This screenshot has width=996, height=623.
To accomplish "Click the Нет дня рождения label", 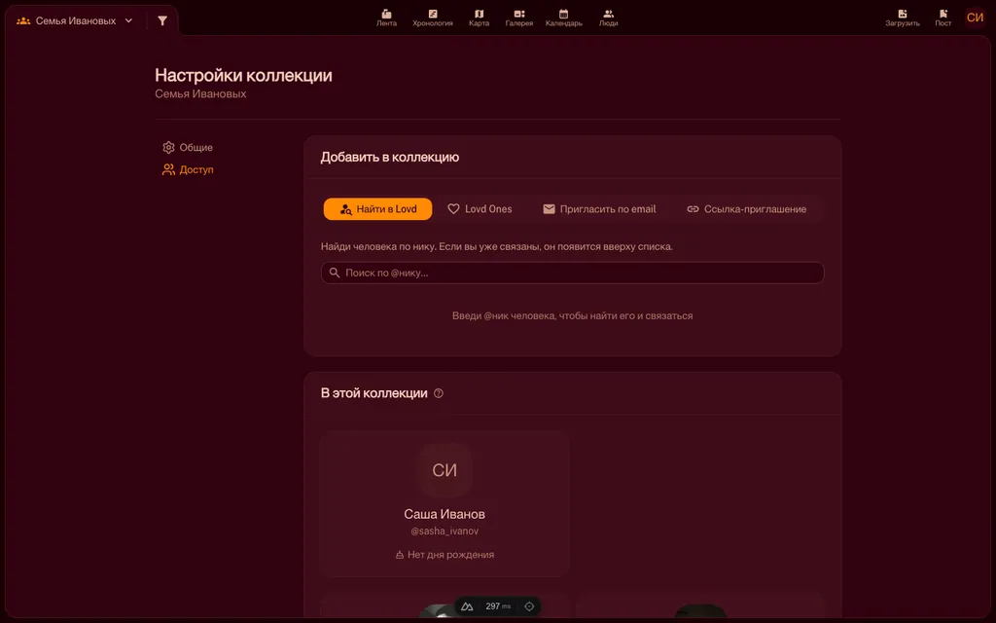I will (x=445, y=555).
